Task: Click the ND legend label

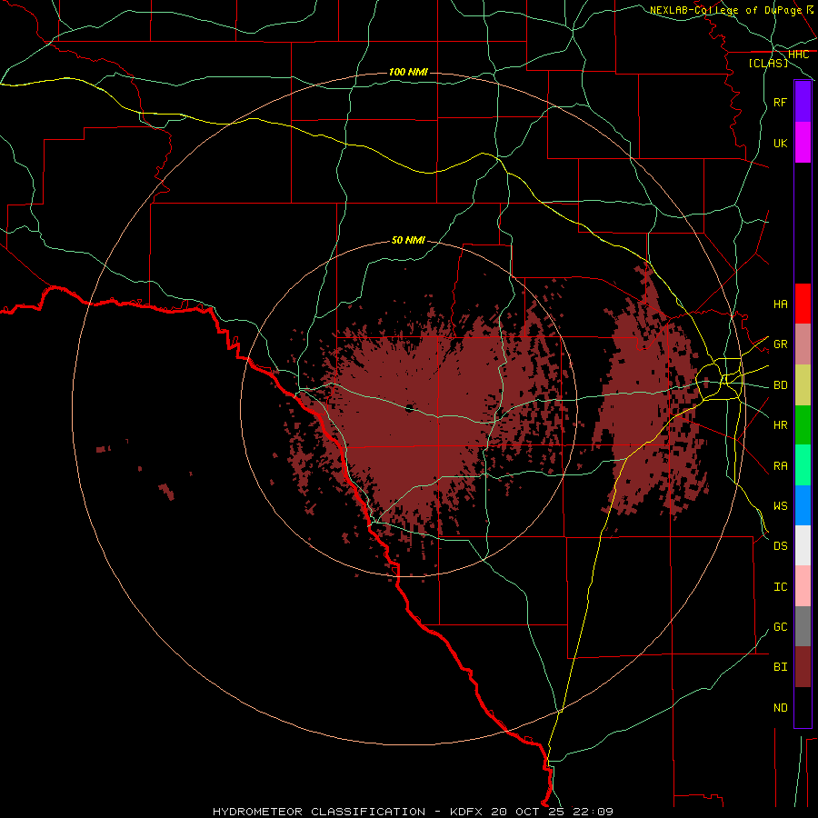Action: point(780,708)
